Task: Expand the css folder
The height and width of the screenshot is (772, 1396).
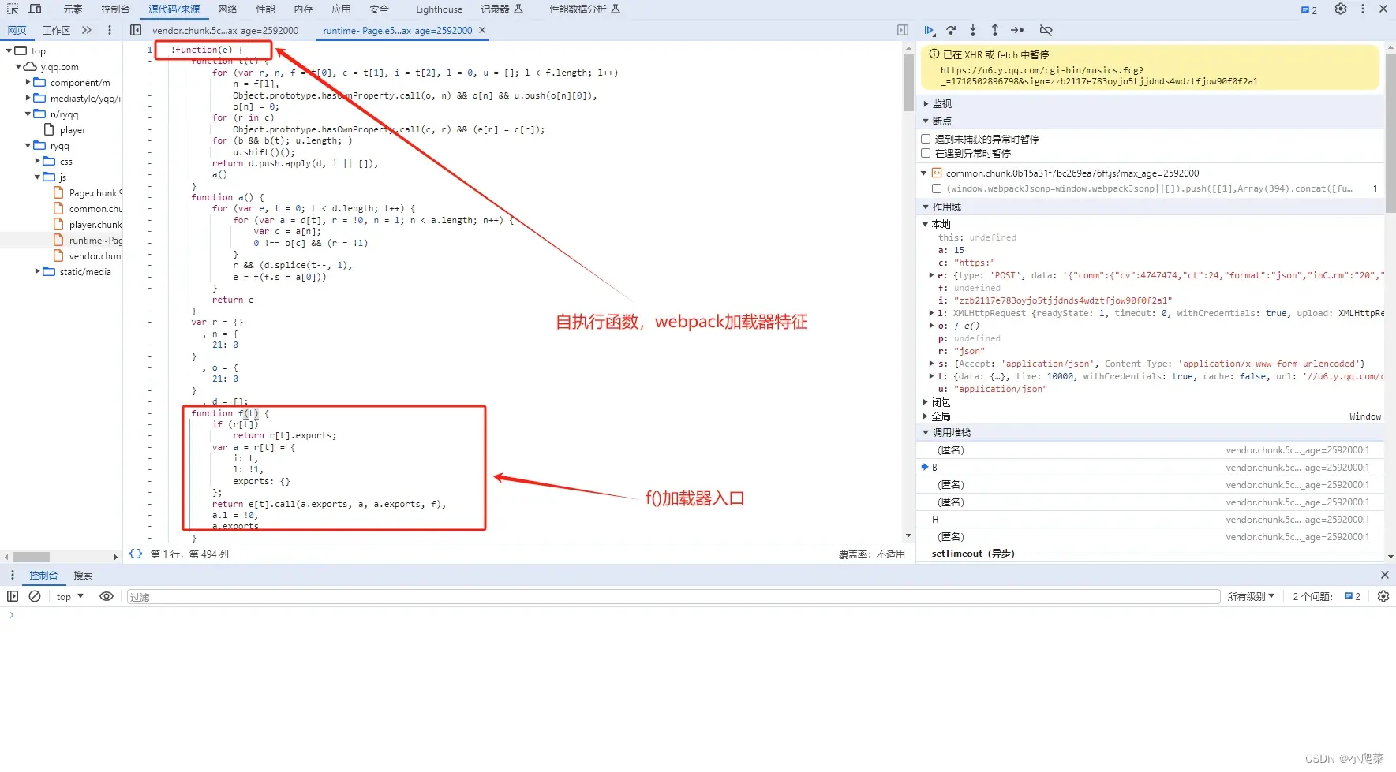Action: [x=37, y=161]
